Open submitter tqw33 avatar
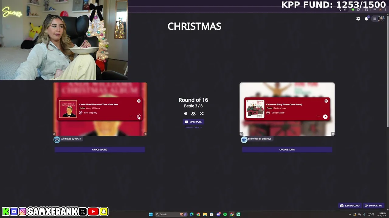 (57, 139)
